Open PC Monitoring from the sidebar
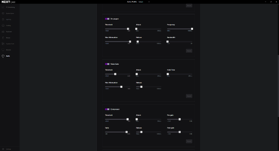Viewport: 279px width, 151px height. (x=9, y=7)
